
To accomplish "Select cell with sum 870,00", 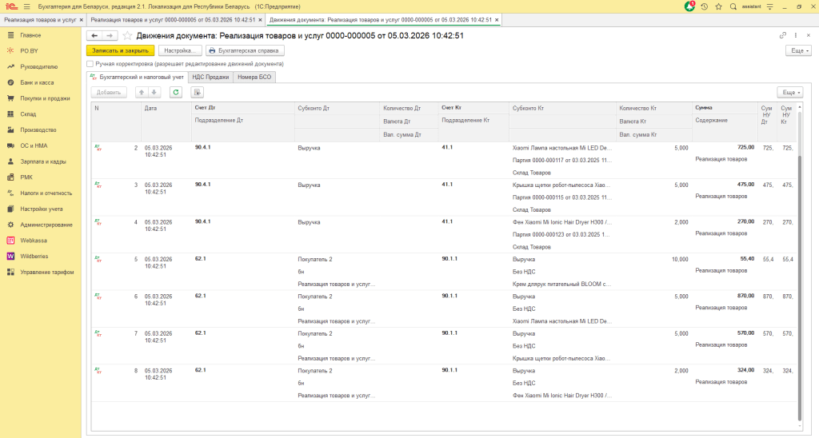I will pos(725,296).
